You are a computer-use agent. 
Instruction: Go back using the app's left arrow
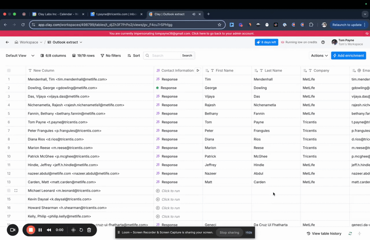7,42
